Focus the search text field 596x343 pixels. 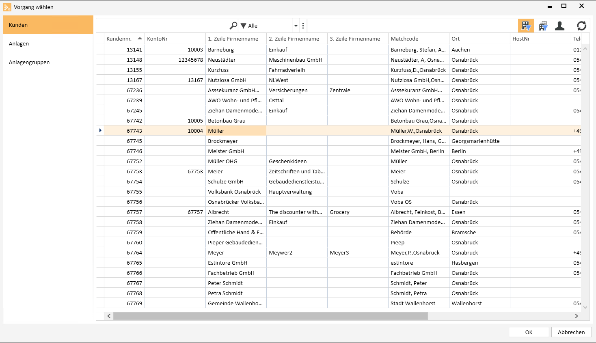click(x=162, y=26)
